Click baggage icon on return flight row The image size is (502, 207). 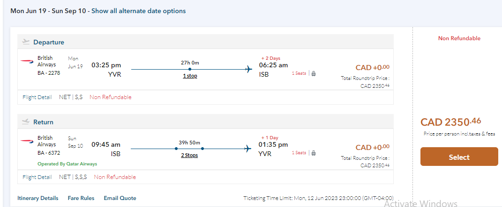pyautogui.click(x=313, y=153)
